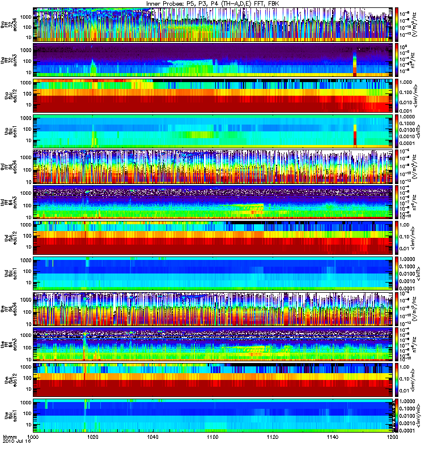Click the 'tha fbk scm1' y-axis label
425x453 pixels.
(x=11, y=131)
